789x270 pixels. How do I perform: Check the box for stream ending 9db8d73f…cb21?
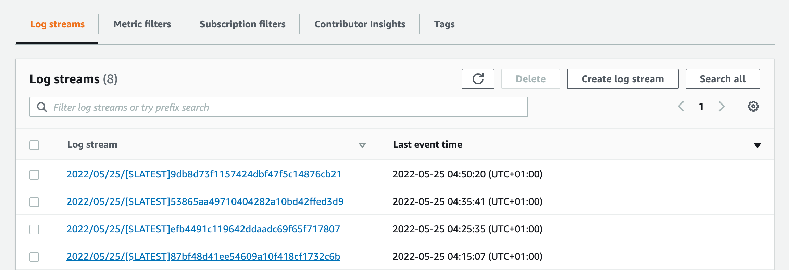click(34, 175)
